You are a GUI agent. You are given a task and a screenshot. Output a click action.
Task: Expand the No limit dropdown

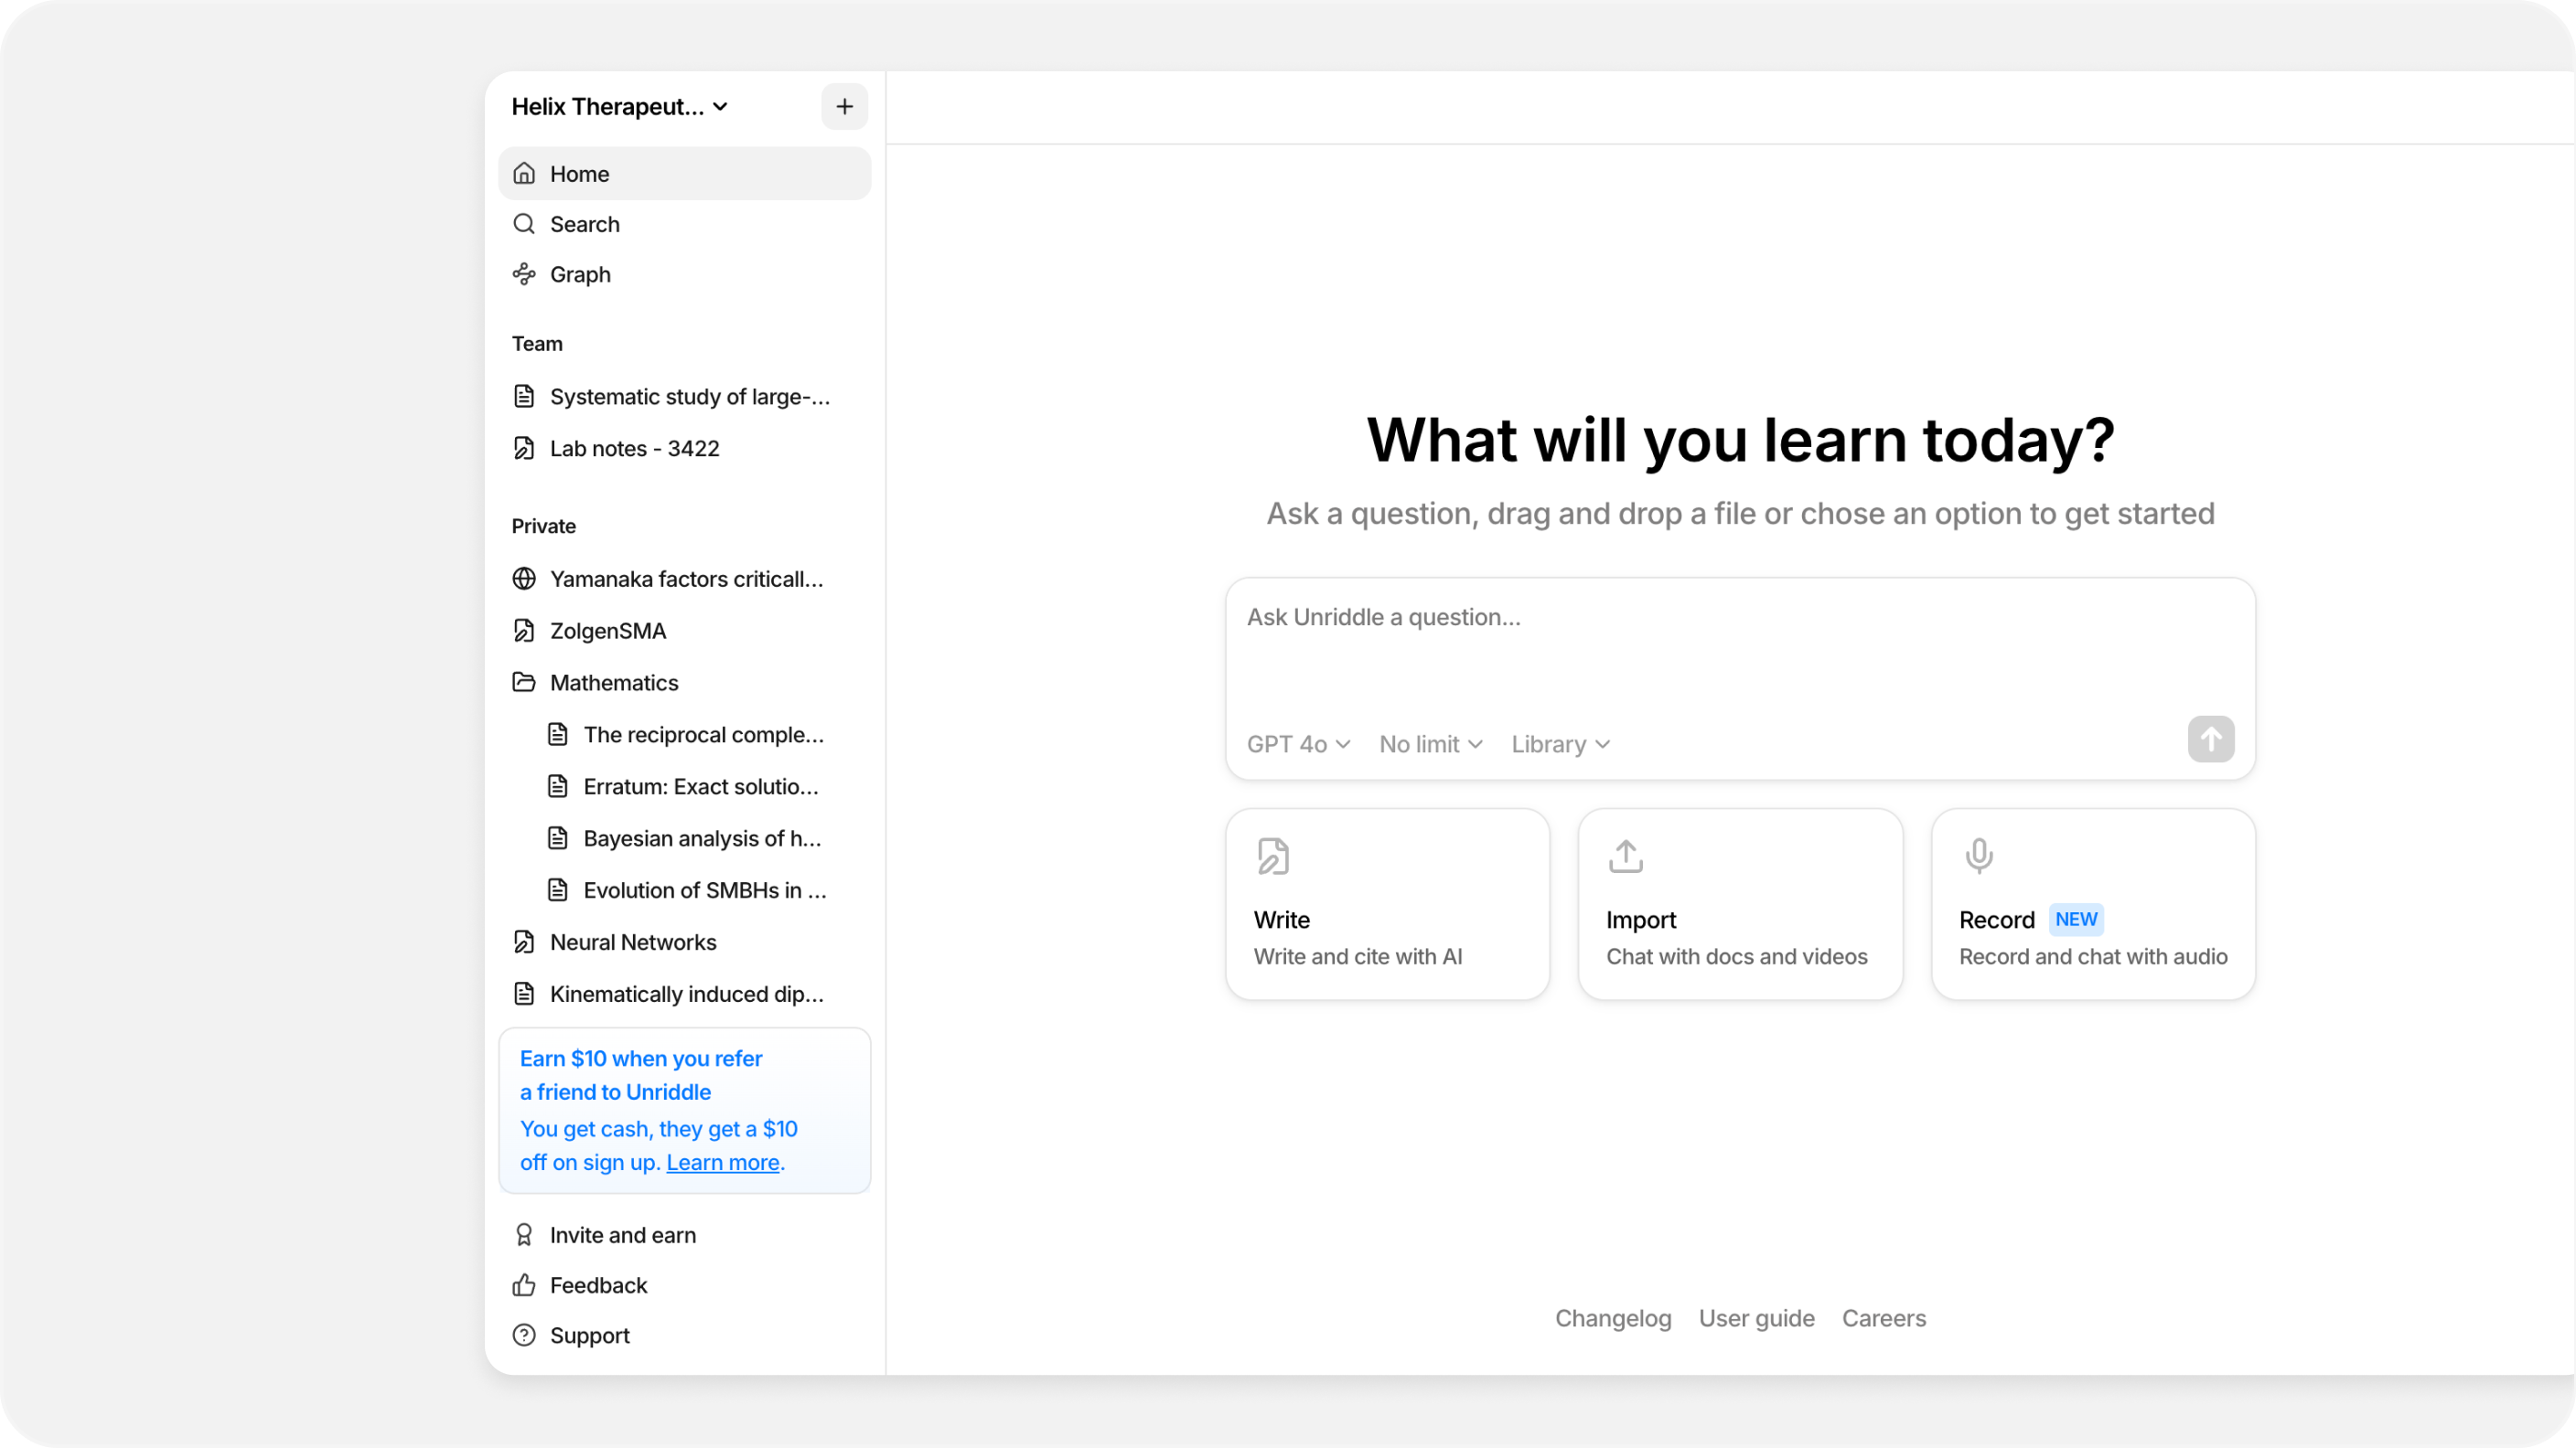tap(1430, 744)
